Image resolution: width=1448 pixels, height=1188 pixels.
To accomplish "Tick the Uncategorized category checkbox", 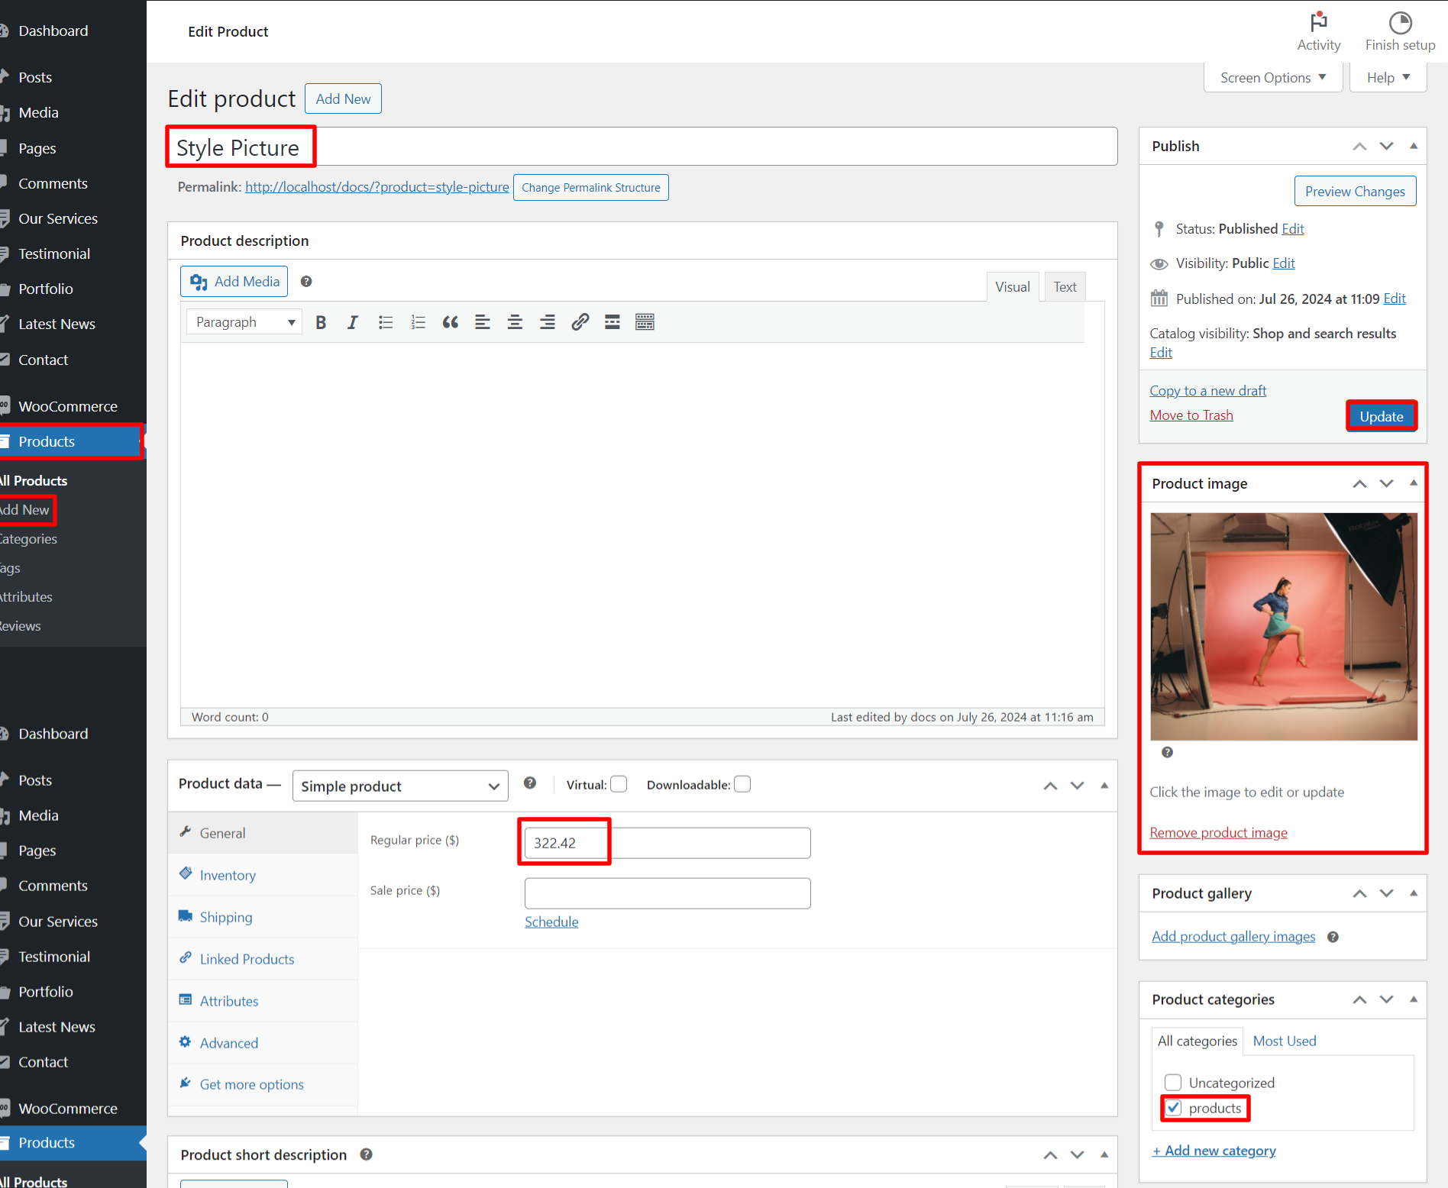I will [x=1173, y=1083].
